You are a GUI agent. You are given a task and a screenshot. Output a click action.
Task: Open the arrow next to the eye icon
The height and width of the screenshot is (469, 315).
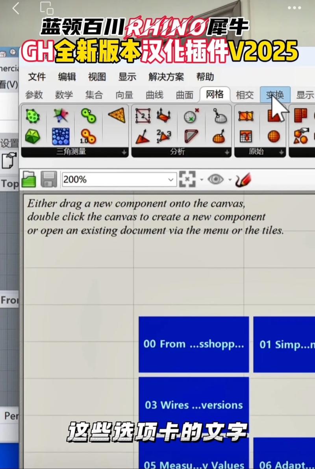[x=230, y=180]
